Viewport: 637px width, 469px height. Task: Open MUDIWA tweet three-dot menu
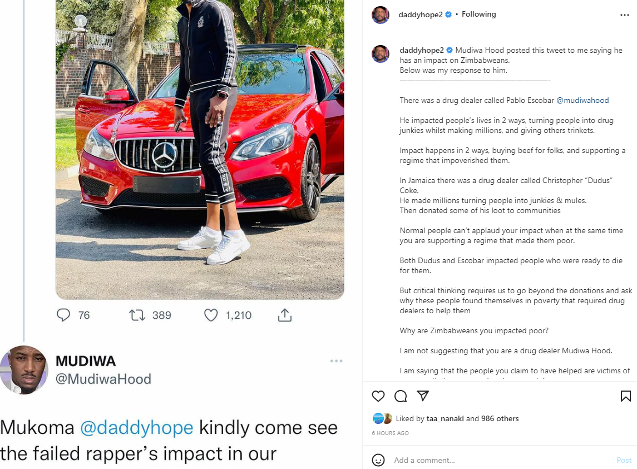coord(336,361)
